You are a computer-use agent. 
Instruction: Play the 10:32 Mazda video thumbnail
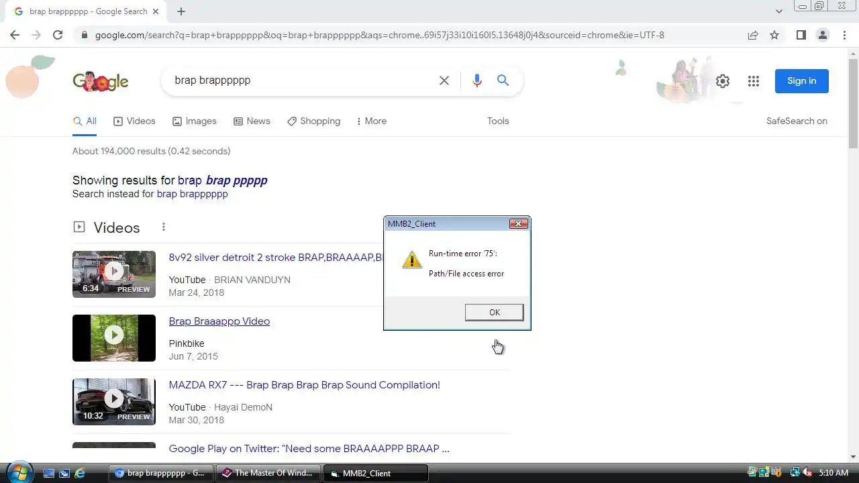click(x=114, y=402)
